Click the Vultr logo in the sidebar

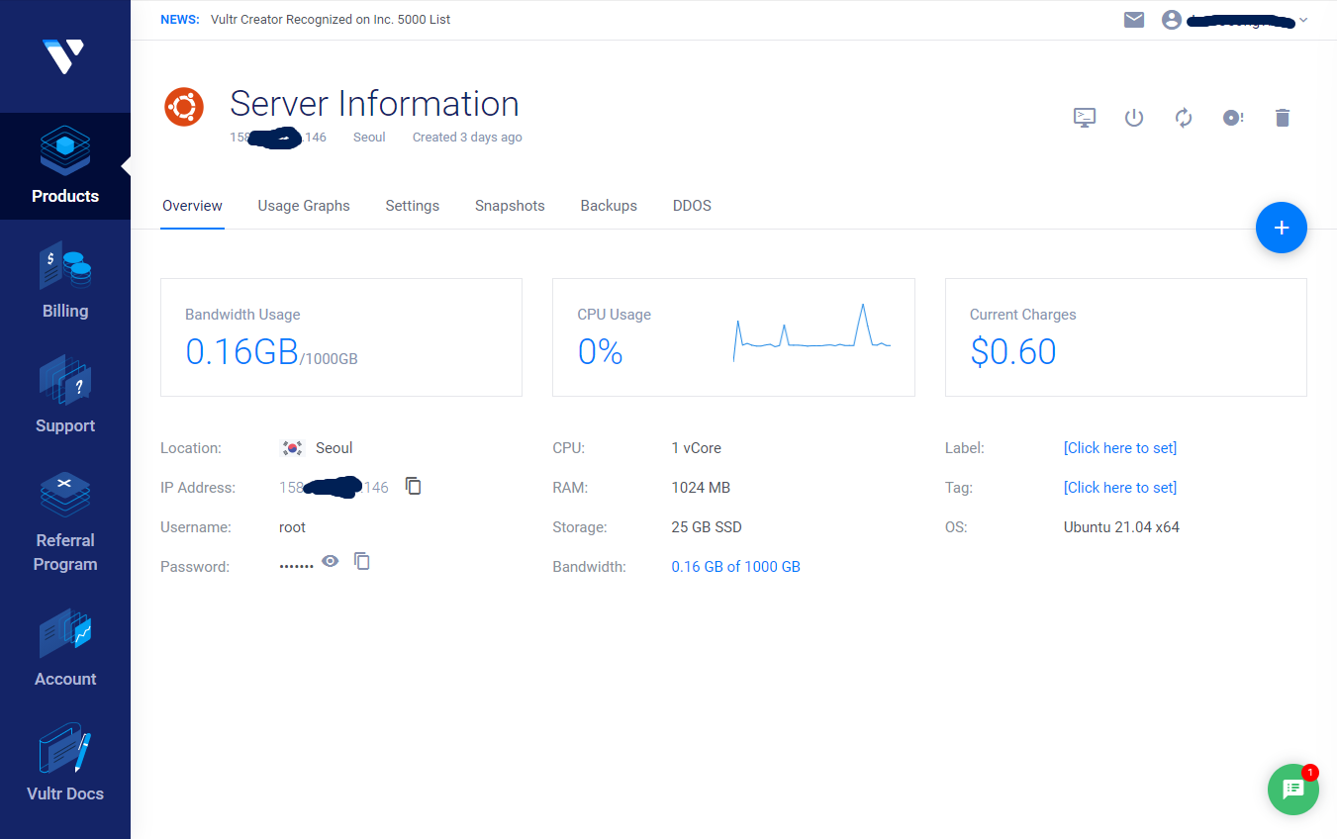tap(64, 55)
